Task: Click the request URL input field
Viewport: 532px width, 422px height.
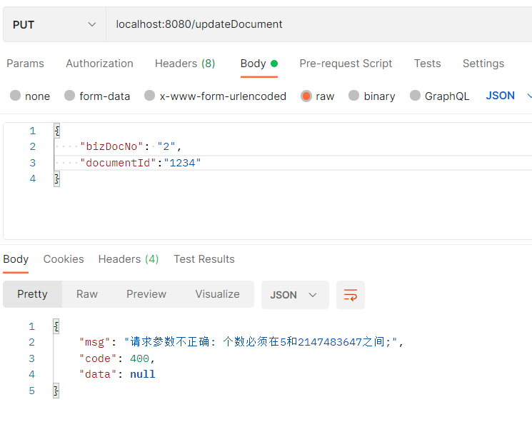Action: point(319,24)
